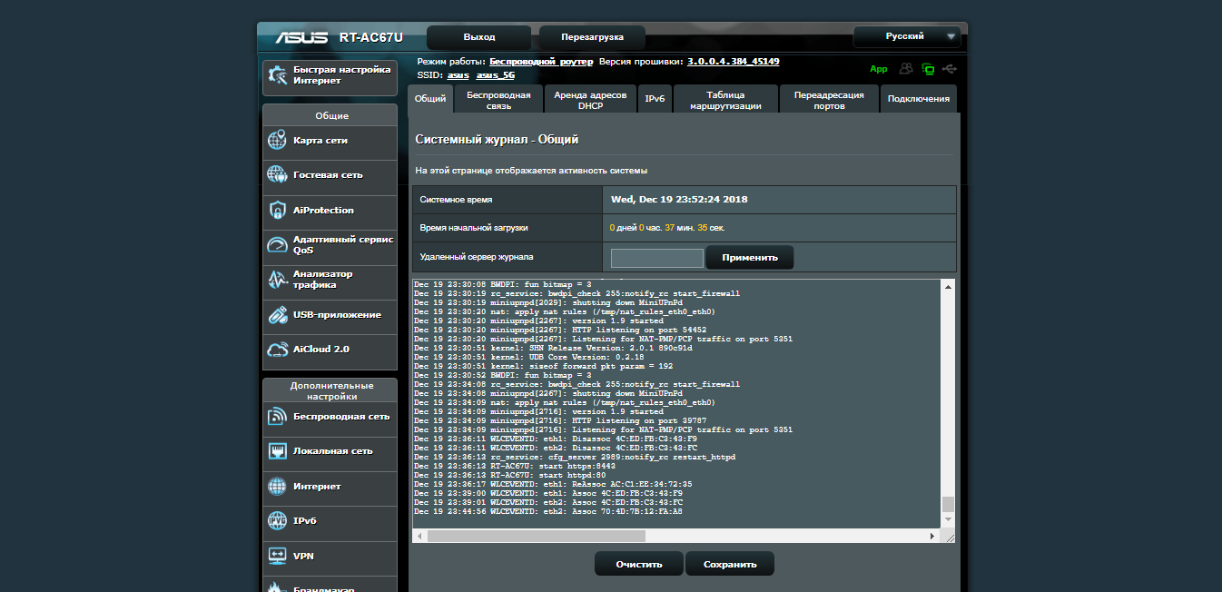This screenshot has width=1222, height=592.
Task: Open AiProtection from the sidebar
Action: pyautogui.click(x=330, y=211)
